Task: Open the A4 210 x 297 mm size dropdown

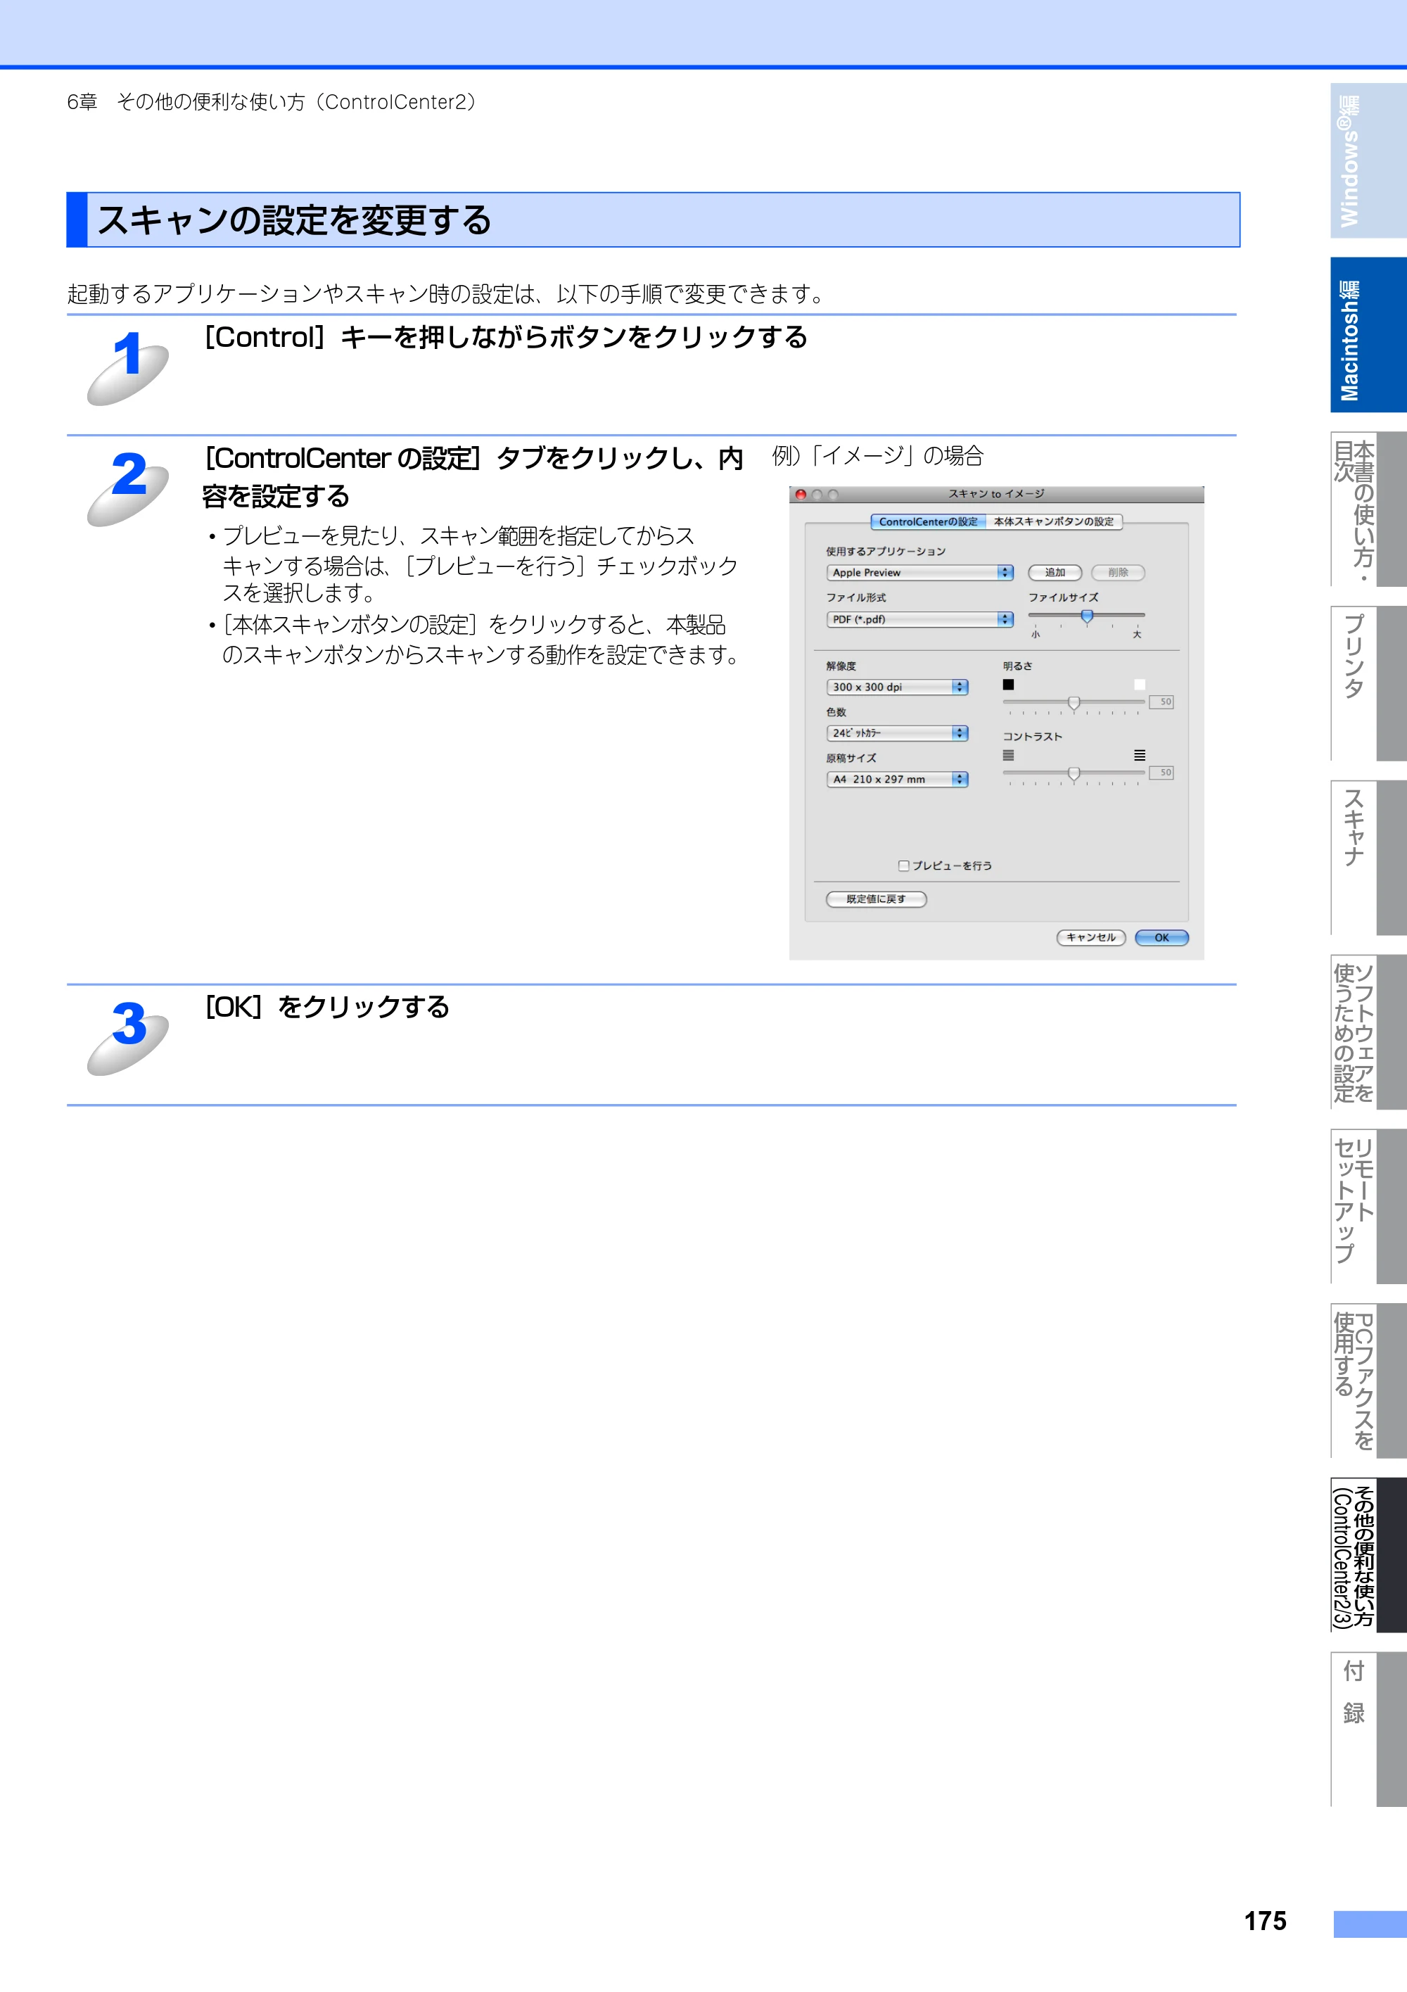Action: coord(897,779)
